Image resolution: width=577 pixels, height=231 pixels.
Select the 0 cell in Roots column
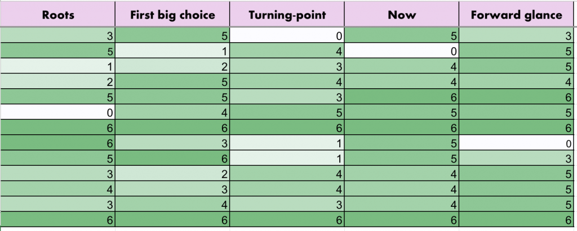point(57,113)
